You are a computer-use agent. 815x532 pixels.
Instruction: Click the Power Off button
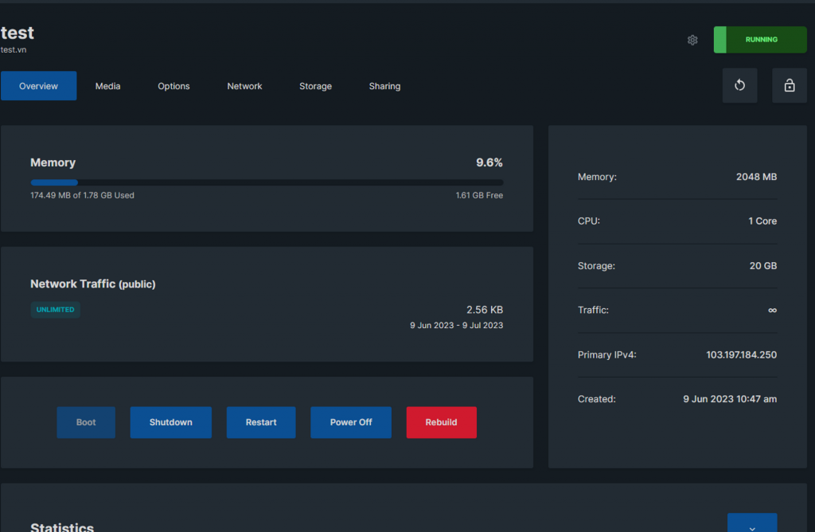point(351,422)
